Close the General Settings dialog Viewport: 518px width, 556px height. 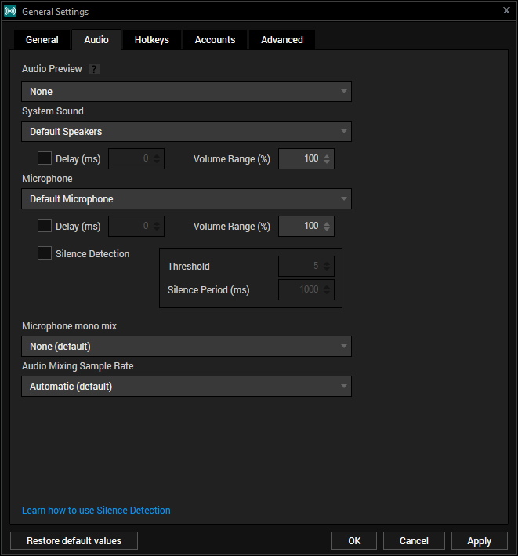click(507, 11)
